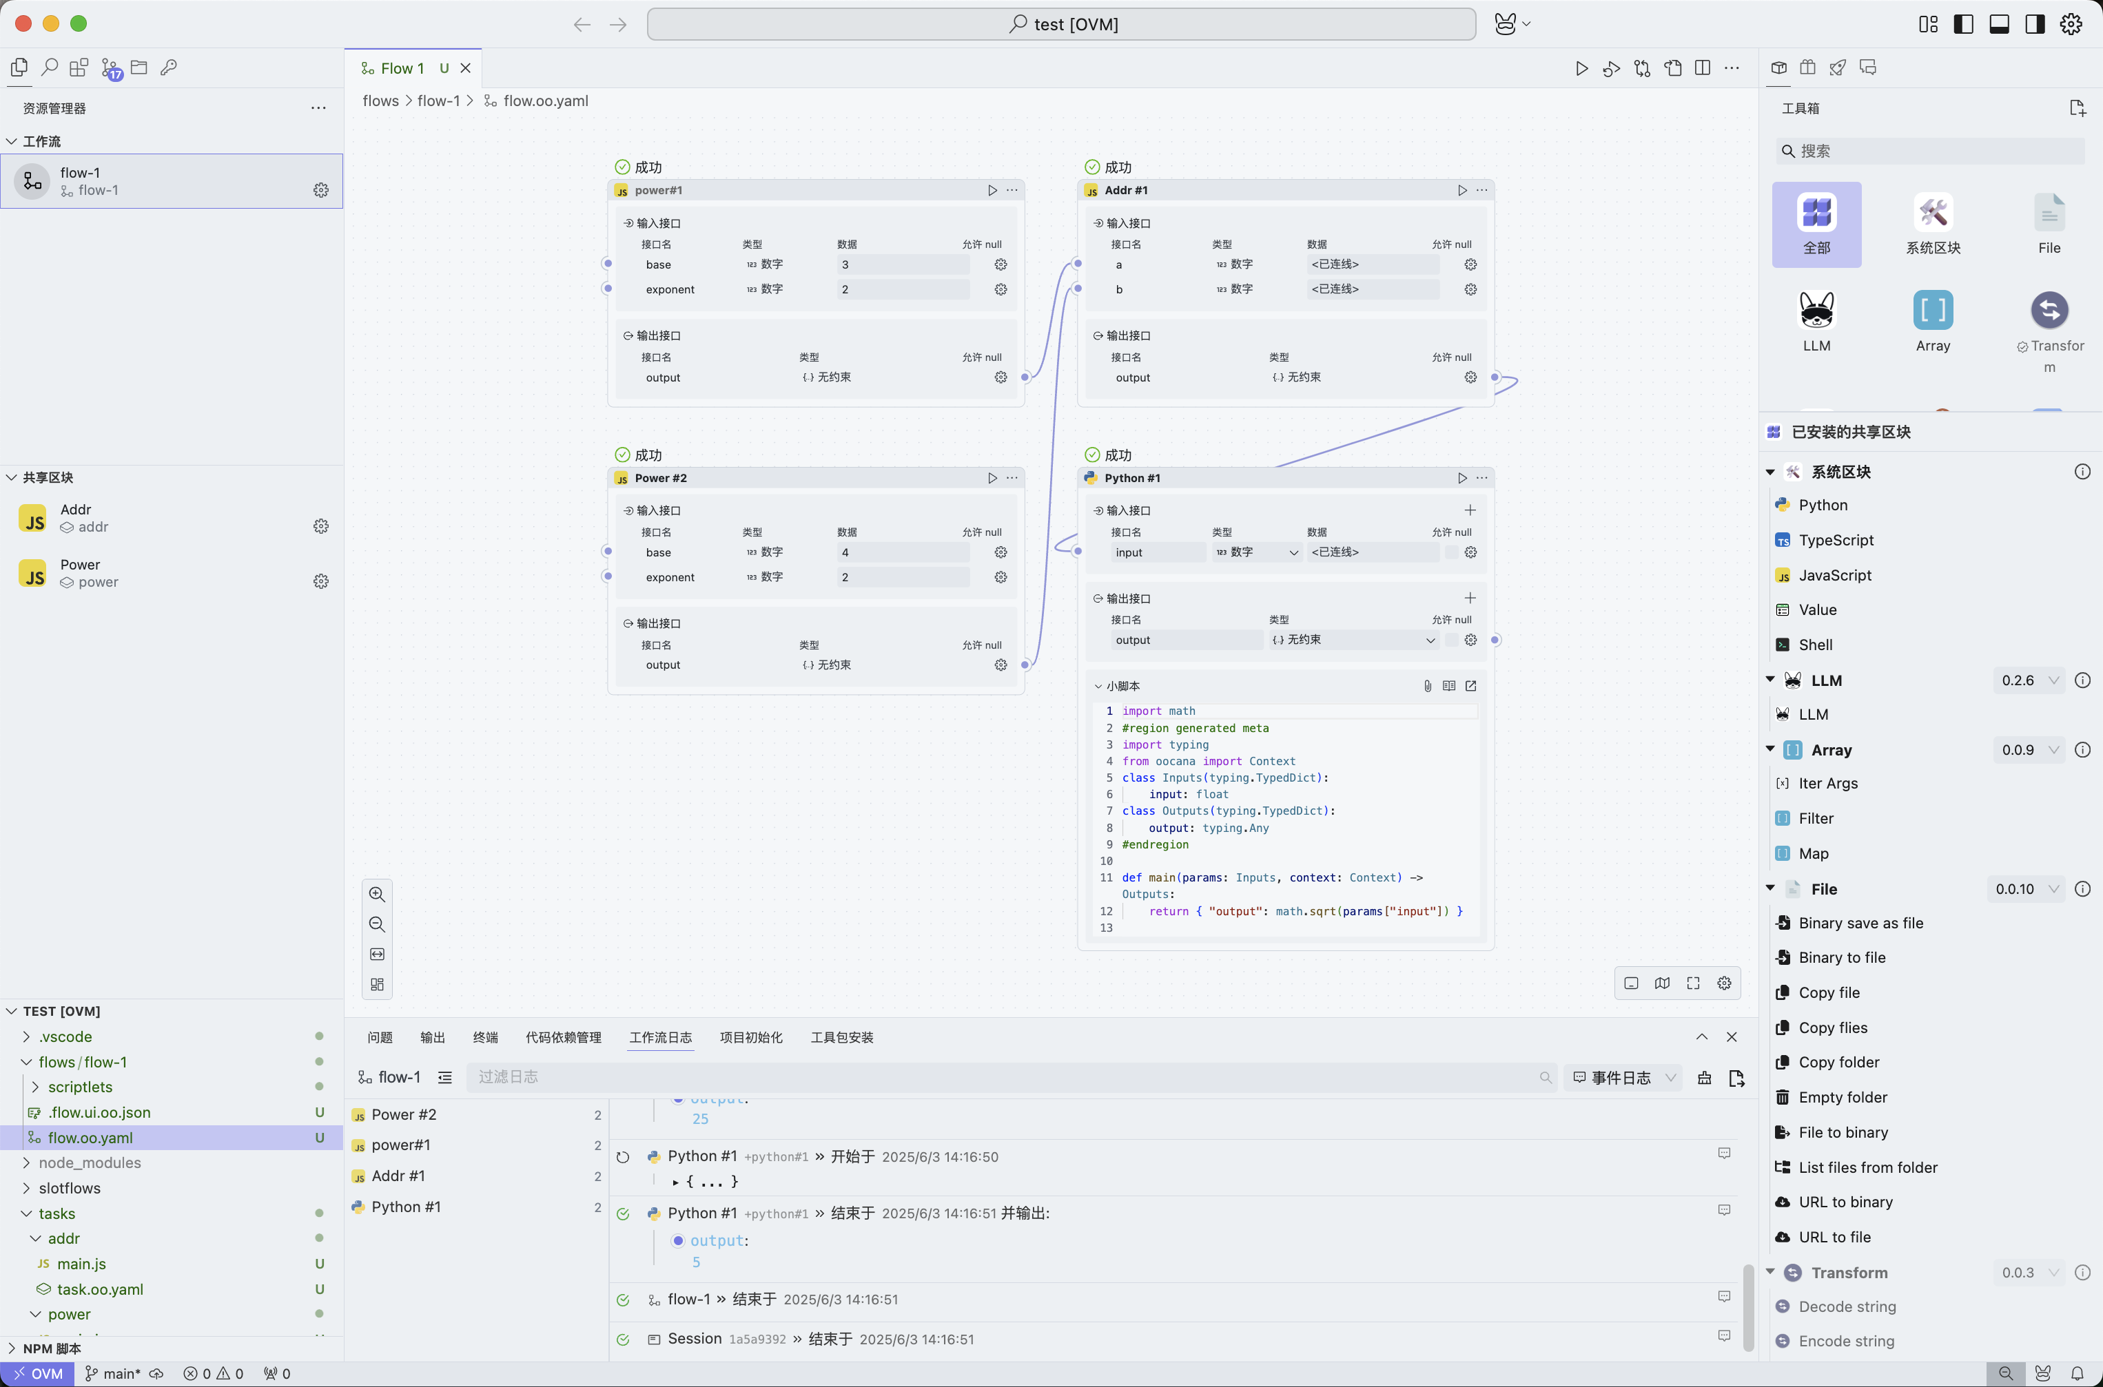Toggle allow null checkbox for output row
This screenshot has height=1387, width=2103.
click(1452, 640)
